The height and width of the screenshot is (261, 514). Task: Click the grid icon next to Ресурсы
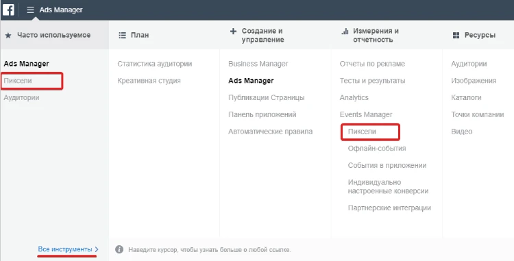456,35
